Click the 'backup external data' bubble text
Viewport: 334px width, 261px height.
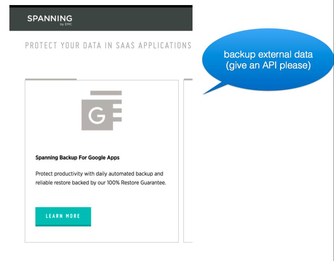(268, 54)
